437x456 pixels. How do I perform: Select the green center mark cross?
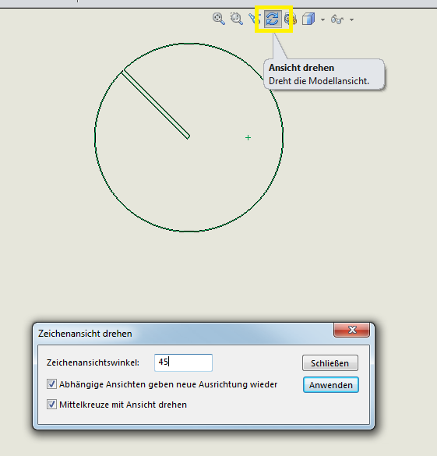coord(248,137)
